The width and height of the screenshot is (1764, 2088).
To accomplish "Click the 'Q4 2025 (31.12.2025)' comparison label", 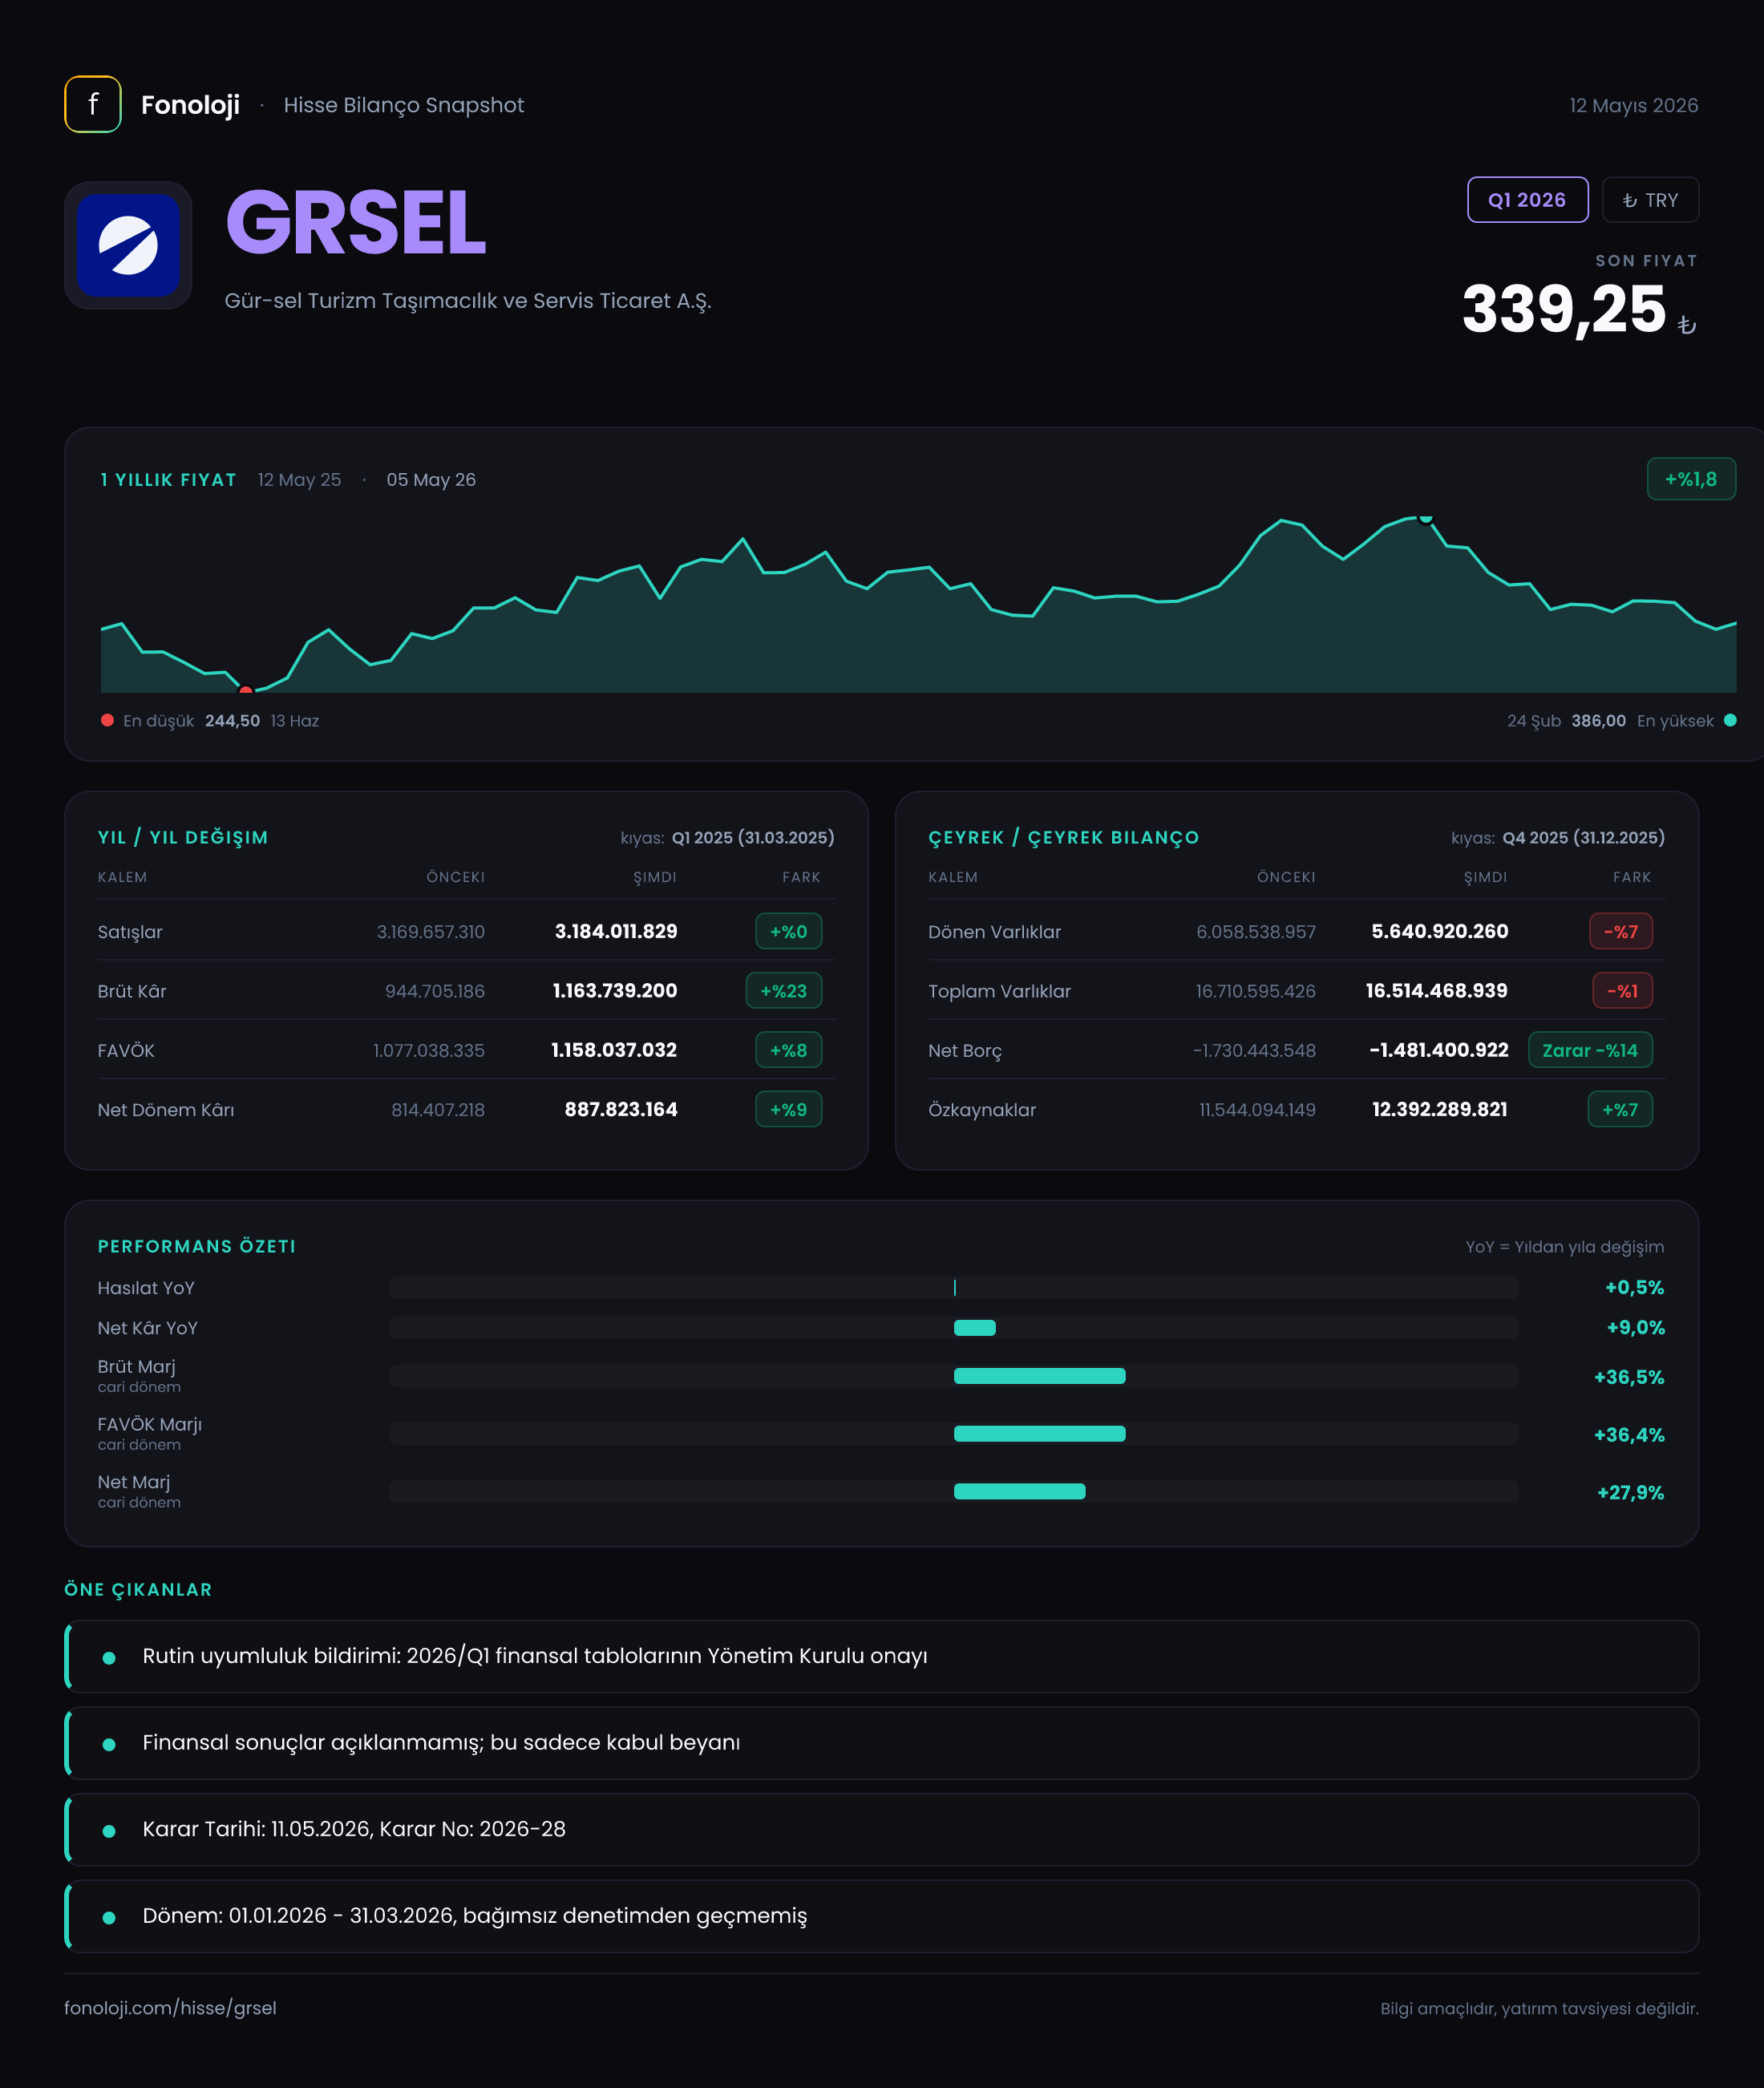I will 1584,838.
